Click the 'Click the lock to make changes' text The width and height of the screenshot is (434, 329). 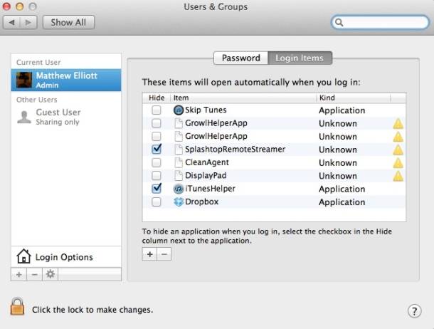click(x=92, y=310)
